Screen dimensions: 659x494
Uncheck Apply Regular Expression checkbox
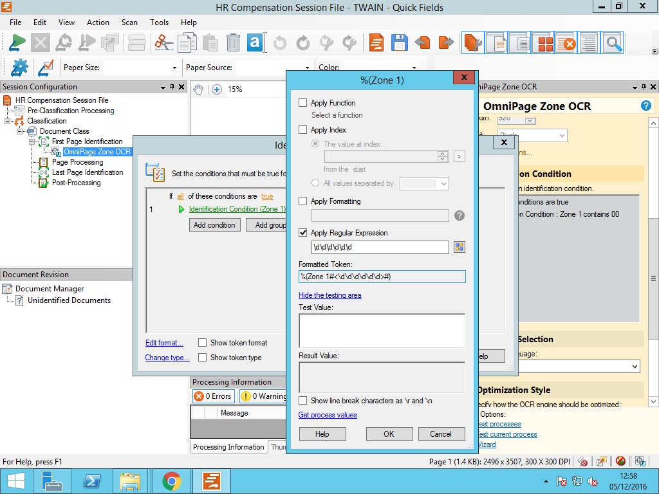click(303, 233)
